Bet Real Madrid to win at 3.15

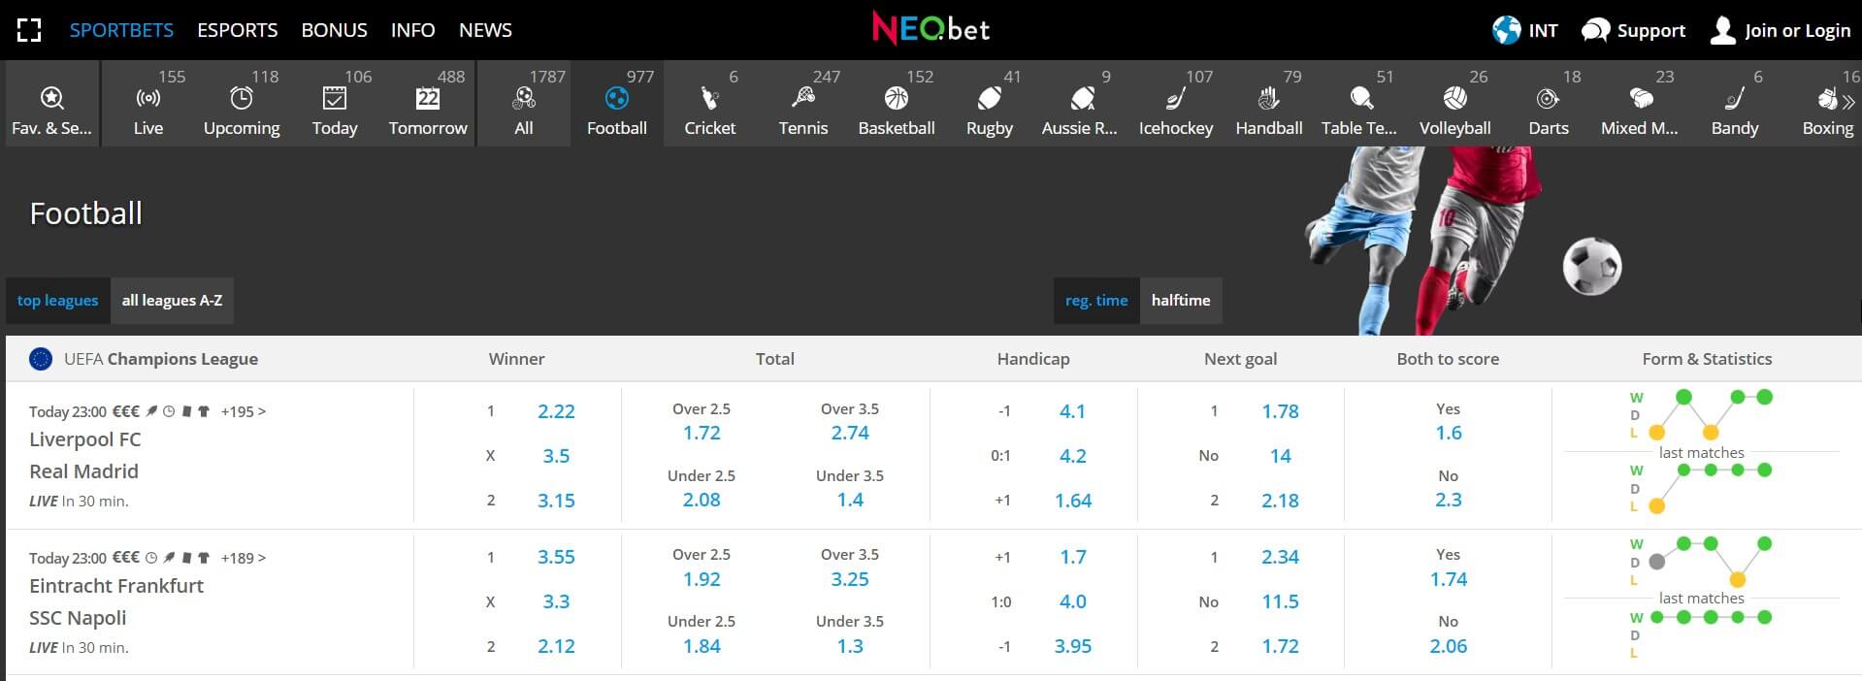click(556, 501)
